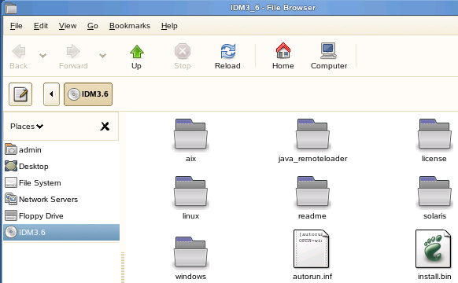Viewport: 458px width, 283px height.
Task: Toggle the text-based location entry button
Action: [20, 94]
